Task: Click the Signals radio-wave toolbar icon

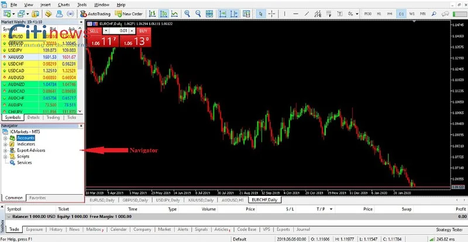Action: (x=70, y=13)
